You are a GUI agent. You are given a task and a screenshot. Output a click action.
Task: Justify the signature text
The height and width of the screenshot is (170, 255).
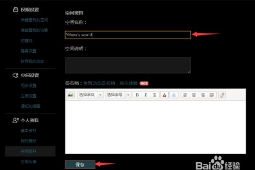click(211, 95)
